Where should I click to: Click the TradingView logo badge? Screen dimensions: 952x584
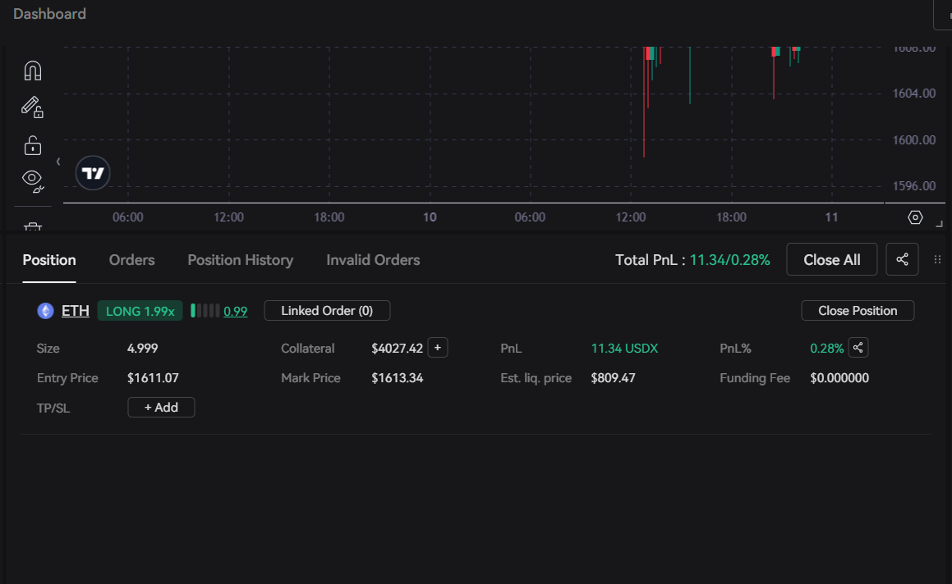tap(93, 173)
